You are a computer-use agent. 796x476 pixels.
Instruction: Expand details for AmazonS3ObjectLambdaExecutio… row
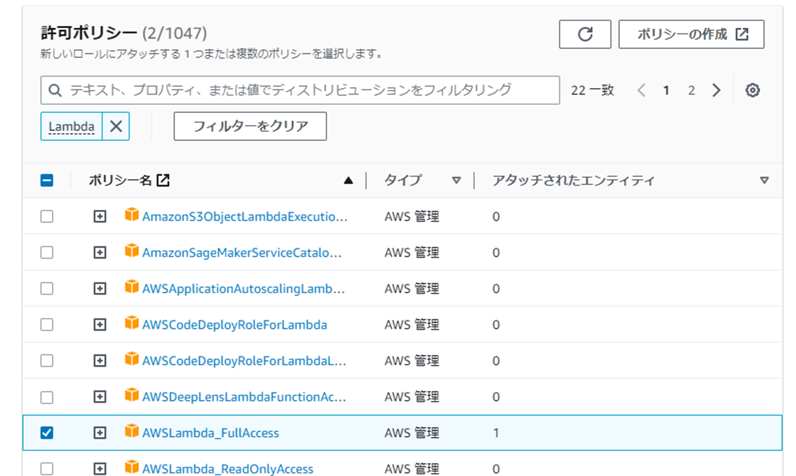[100, 217]
